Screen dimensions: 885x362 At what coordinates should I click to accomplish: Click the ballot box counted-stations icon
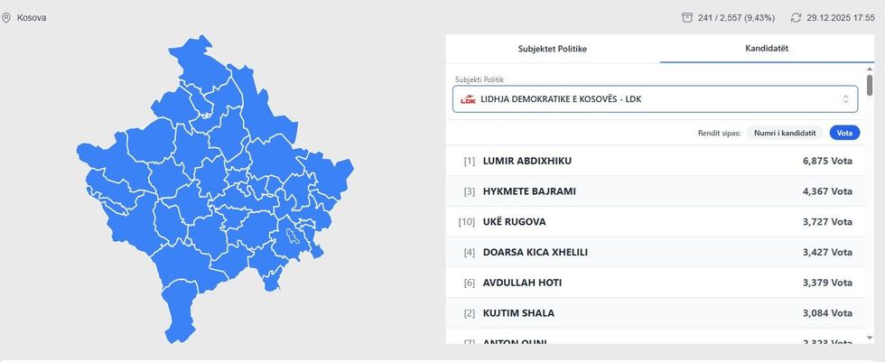click(687, 17)
